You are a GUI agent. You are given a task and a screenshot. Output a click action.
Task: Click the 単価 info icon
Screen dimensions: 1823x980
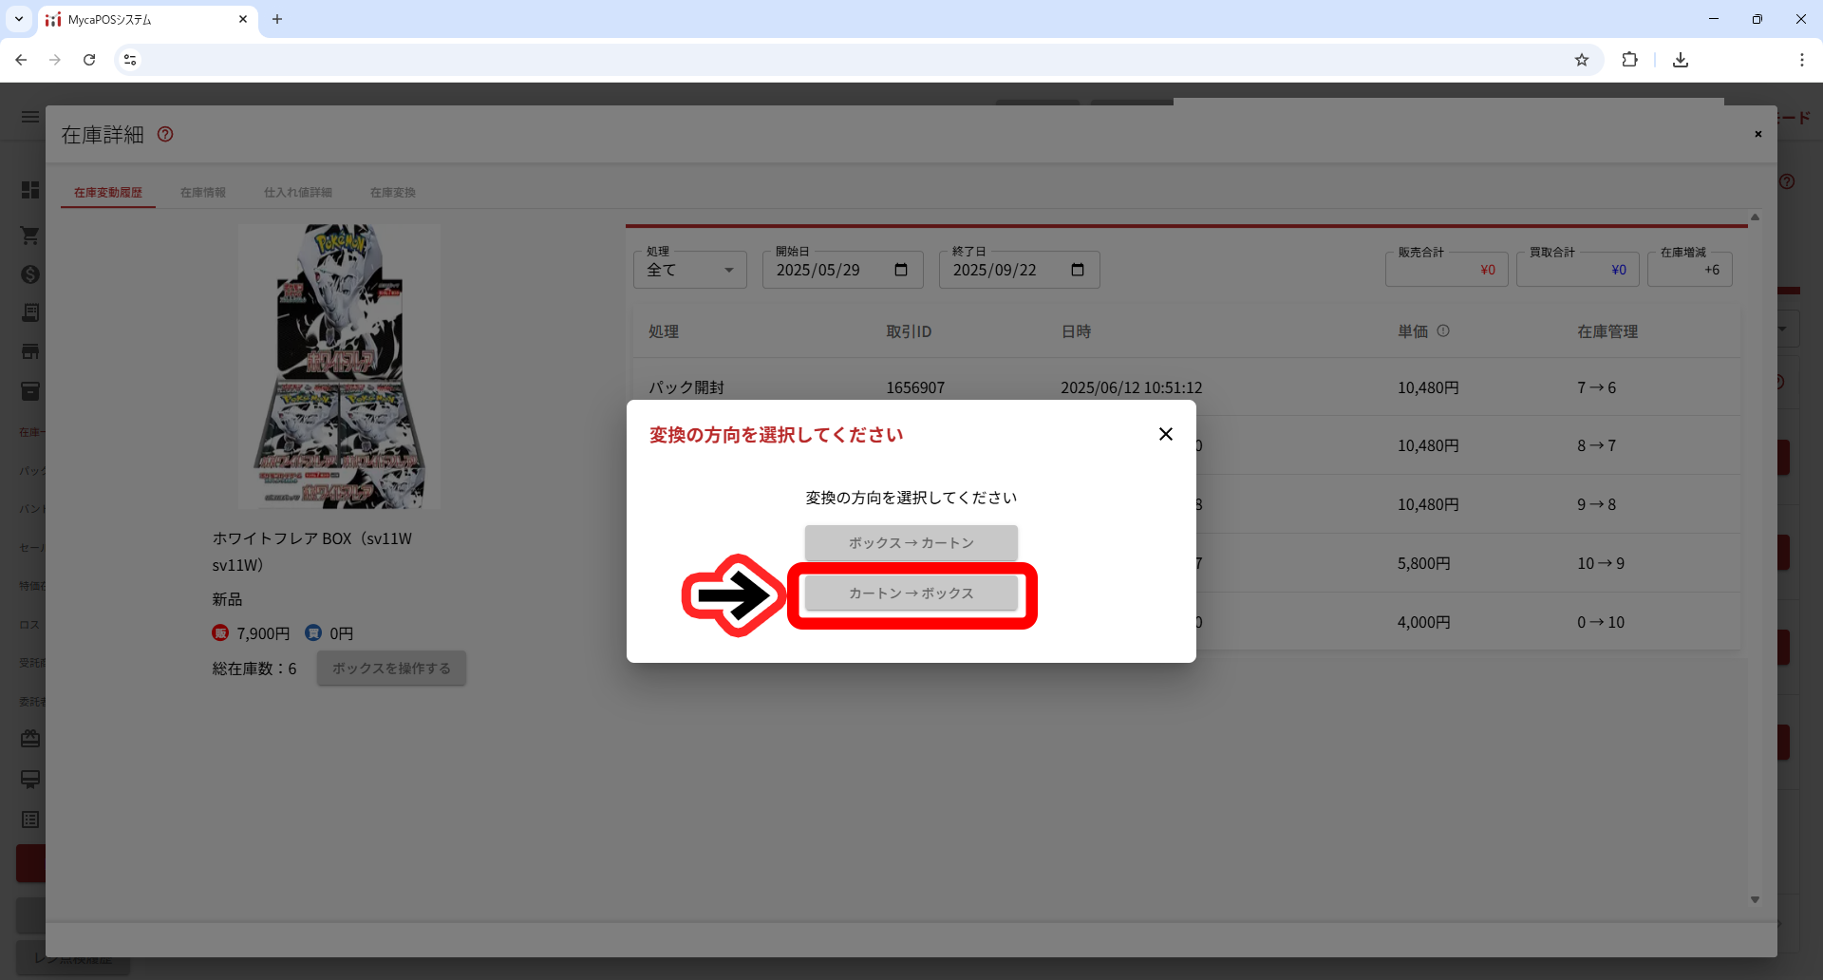pyautogui.click(x=1443, y=331)
